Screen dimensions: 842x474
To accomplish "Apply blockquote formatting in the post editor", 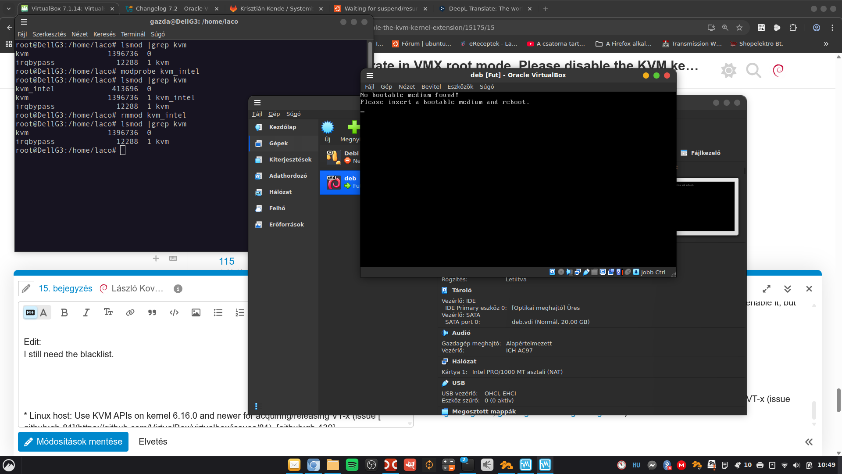I will coord(152,312).
